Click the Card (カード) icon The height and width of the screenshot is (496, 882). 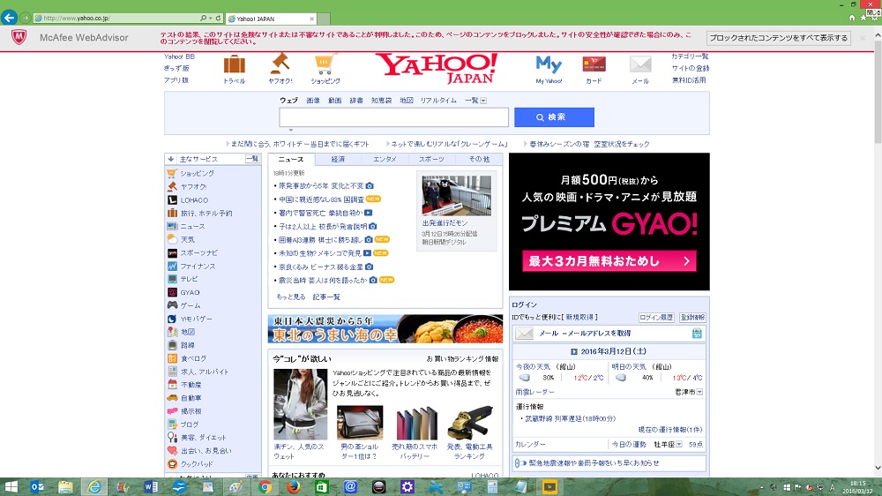[x=594, y=65]
